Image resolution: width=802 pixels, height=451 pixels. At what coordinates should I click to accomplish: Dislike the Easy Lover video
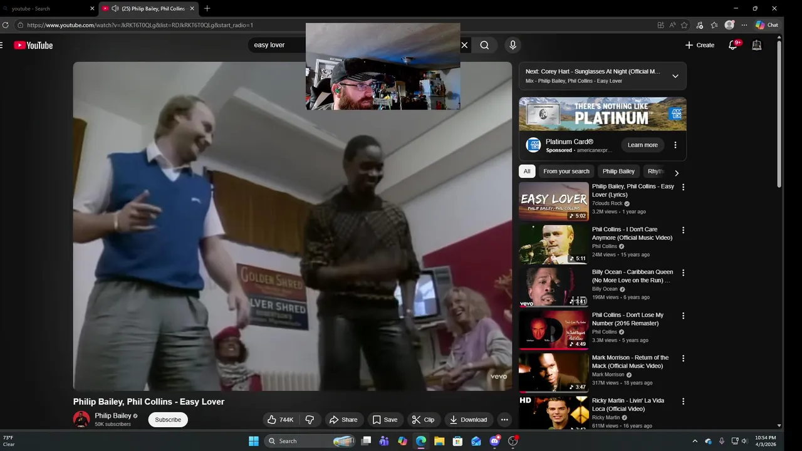tap(310, 420)
